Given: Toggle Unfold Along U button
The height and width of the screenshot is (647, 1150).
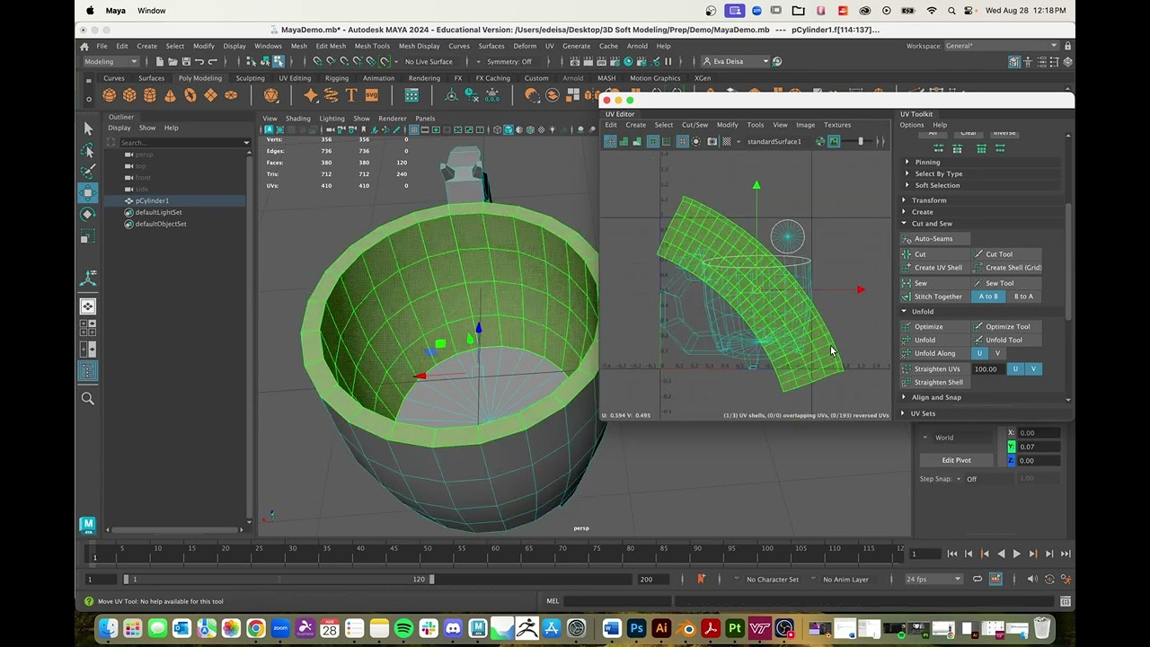Looking at the screenshot, I should coord(979,353).
